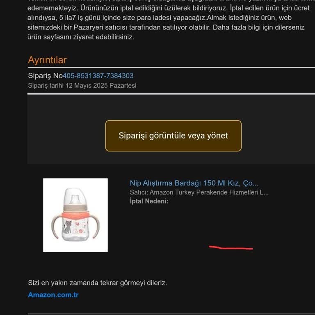Click the ürün sayfasını ziyaret edebilirsiniz sentence
The width and height of the screenshot is (315, 315).
pos(81,37)
